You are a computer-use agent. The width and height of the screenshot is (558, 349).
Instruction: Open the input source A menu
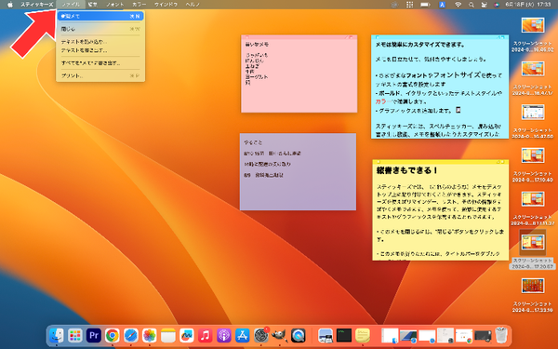pos(442,5)
